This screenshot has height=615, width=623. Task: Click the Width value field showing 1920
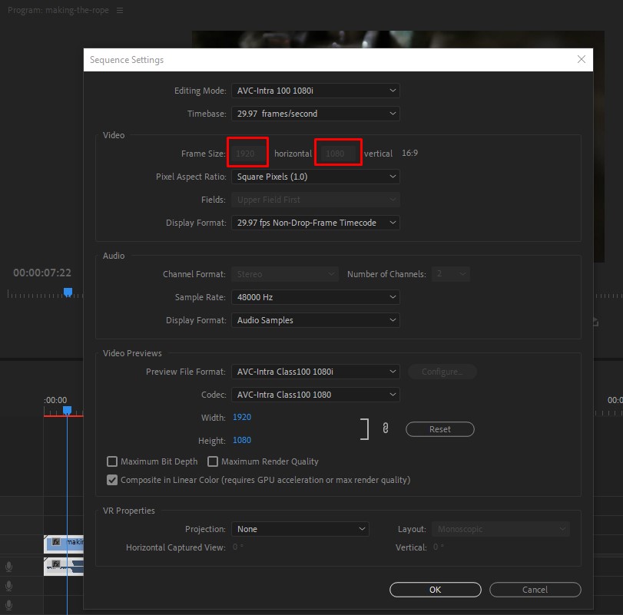pos(241,418)
